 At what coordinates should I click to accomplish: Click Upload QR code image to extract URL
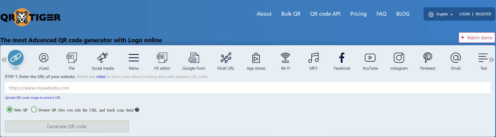coord(33,98)
